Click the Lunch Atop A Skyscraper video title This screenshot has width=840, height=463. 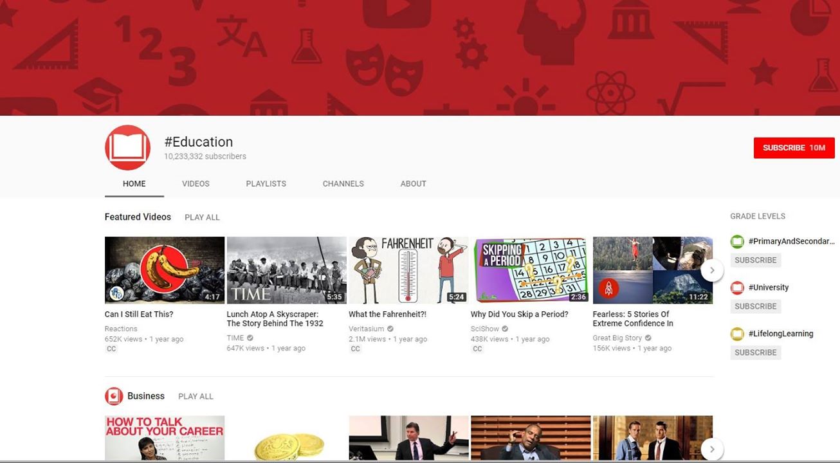(275, 319)
